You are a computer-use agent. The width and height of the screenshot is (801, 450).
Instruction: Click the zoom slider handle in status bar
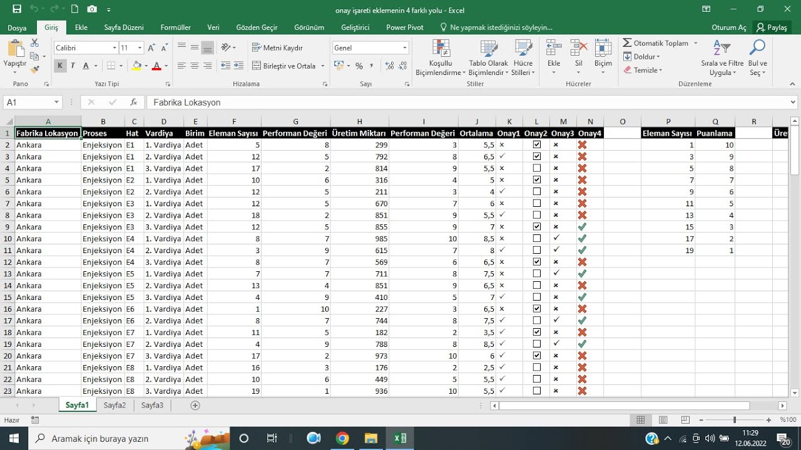735,420
